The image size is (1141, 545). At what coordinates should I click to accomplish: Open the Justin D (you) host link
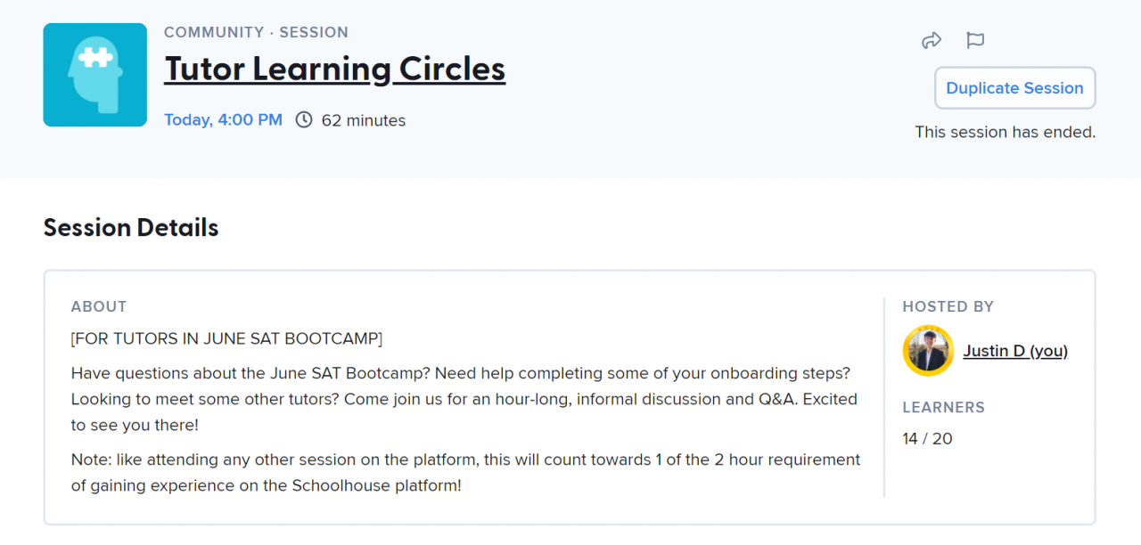[x=1015, y=351]
